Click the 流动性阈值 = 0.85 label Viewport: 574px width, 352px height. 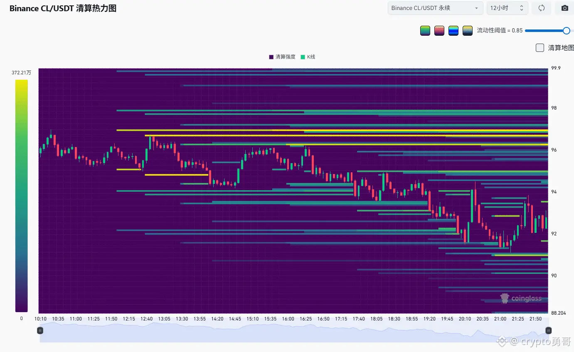(500, 30)
